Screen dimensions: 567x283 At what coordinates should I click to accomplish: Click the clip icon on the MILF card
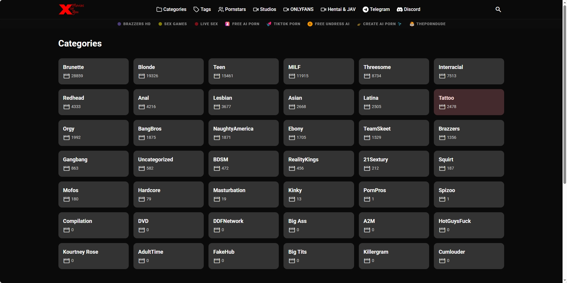tap(292, 76)
